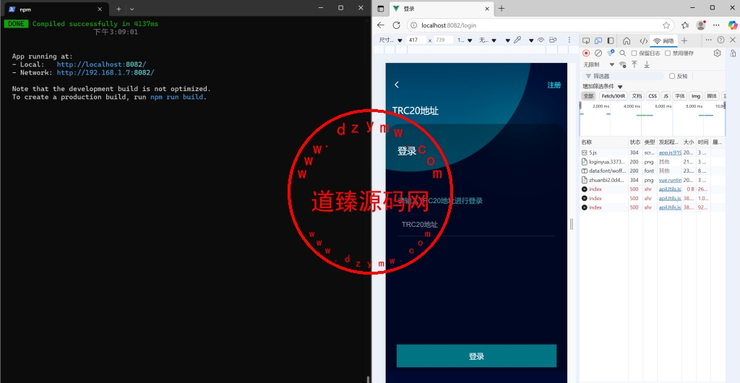
Task: Open Edge tab actions menu icon
Action: click(x=380, y=9)
